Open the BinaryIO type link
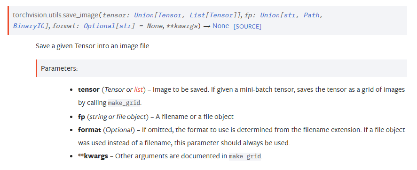The width and height of the screenshot is (417, 170). pos(29,26)
